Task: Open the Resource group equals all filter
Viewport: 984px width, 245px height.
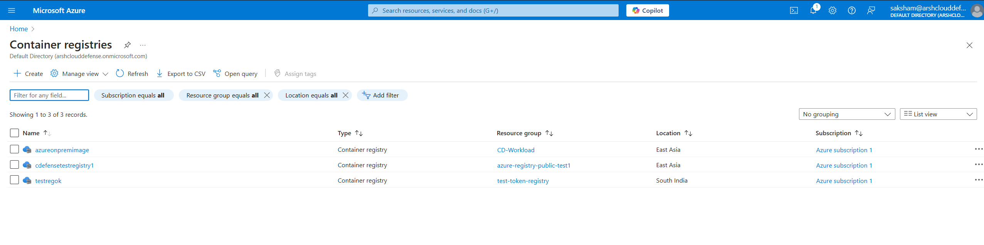Action: 222,95
